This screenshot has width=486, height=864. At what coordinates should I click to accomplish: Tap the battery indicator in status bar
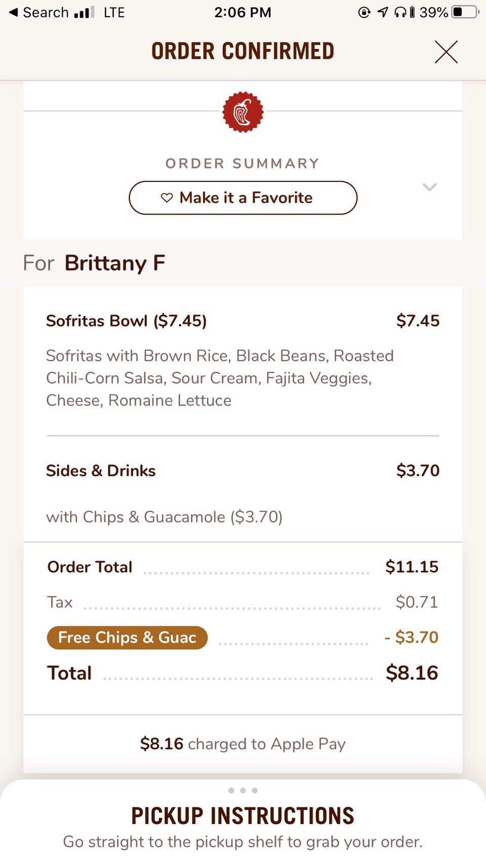(x=465, y=12)
